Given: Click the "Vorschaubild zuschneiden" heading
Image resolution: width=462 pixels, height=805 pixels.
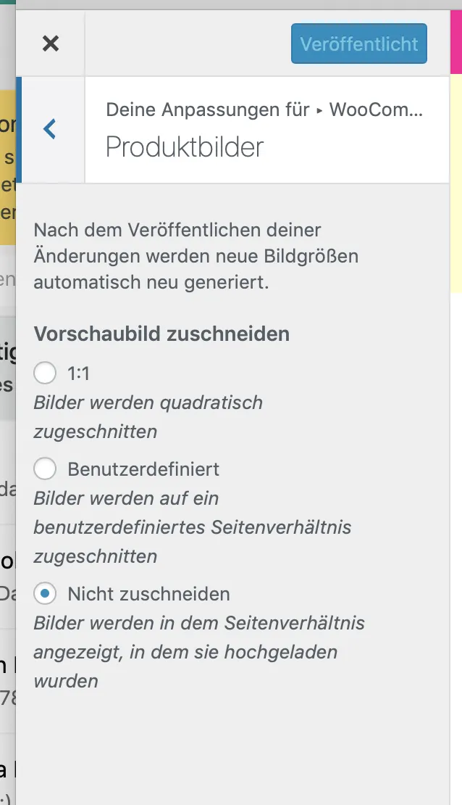Looking at the screenshot, I should pyautogui.click(x=161, y=334).
